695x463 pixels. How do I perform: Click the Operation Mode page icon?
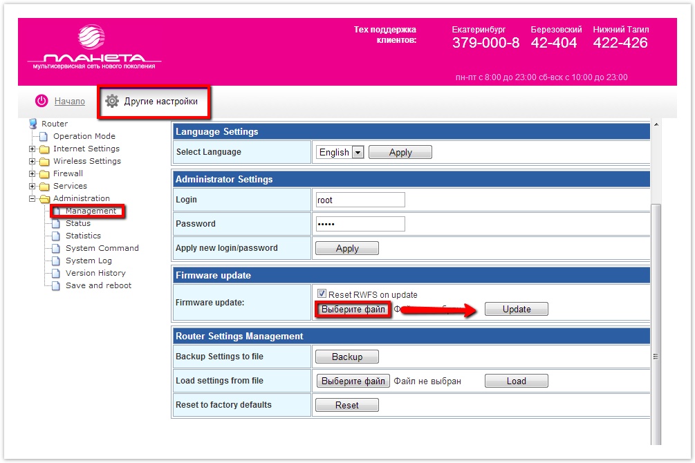coord(44,136)
